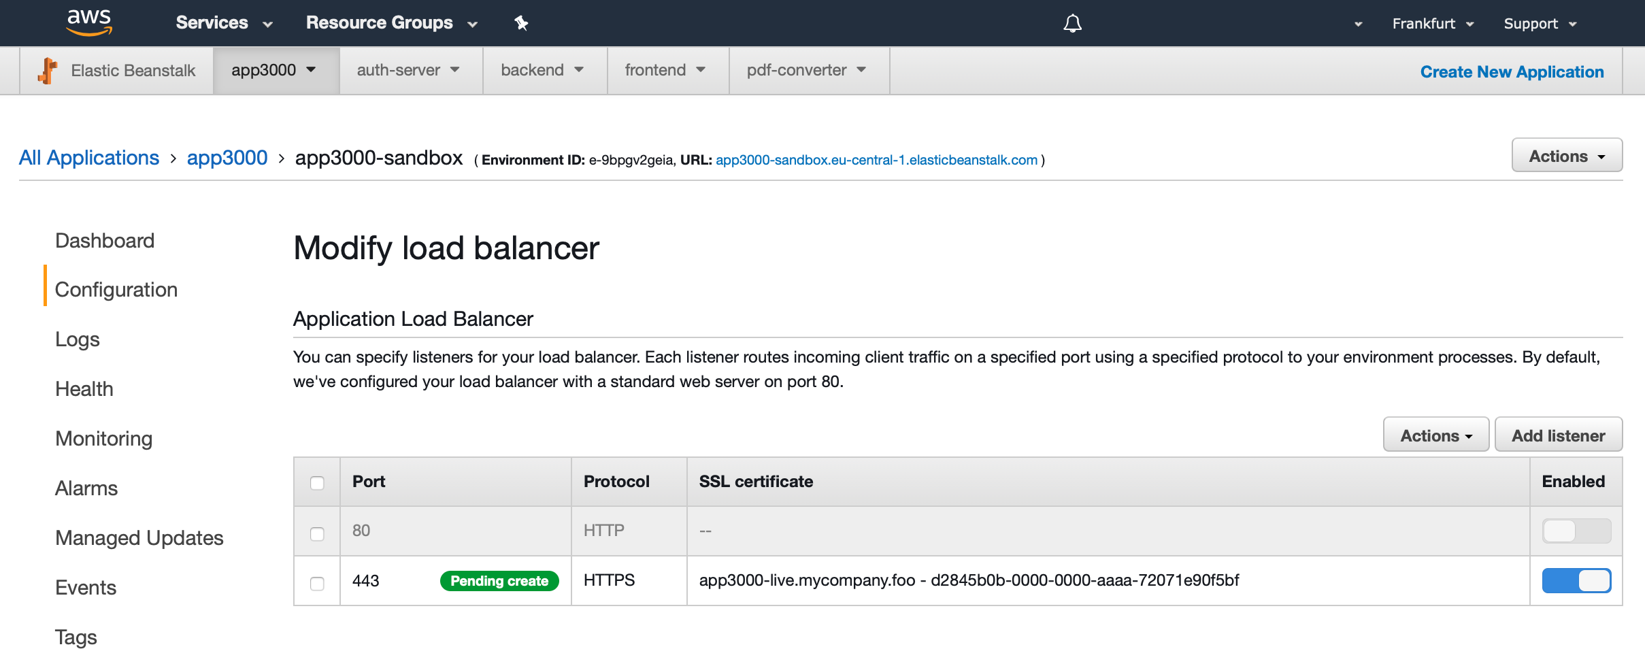This screenshot has height=649, width=1645.
Task: Click Create New Application link
Action: 1512,71
